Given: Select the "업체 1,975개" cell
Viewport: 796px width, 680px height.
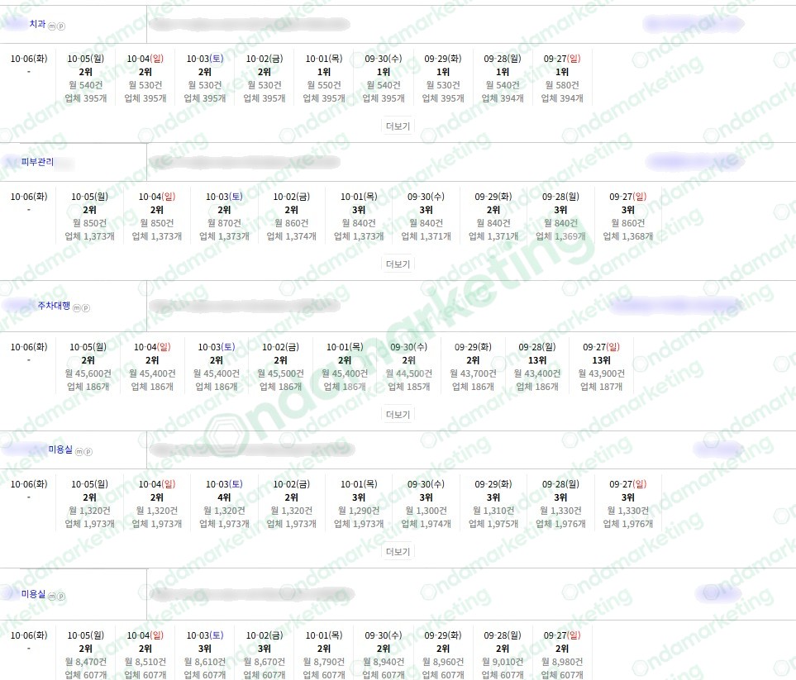Looking at the screenshot, I should click(493, 524).
